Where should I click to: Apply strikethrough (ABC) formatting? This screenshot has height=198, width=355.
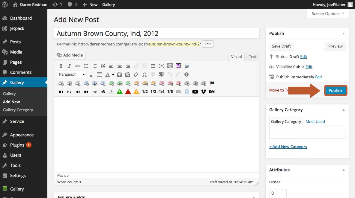[x=77, y=66]
